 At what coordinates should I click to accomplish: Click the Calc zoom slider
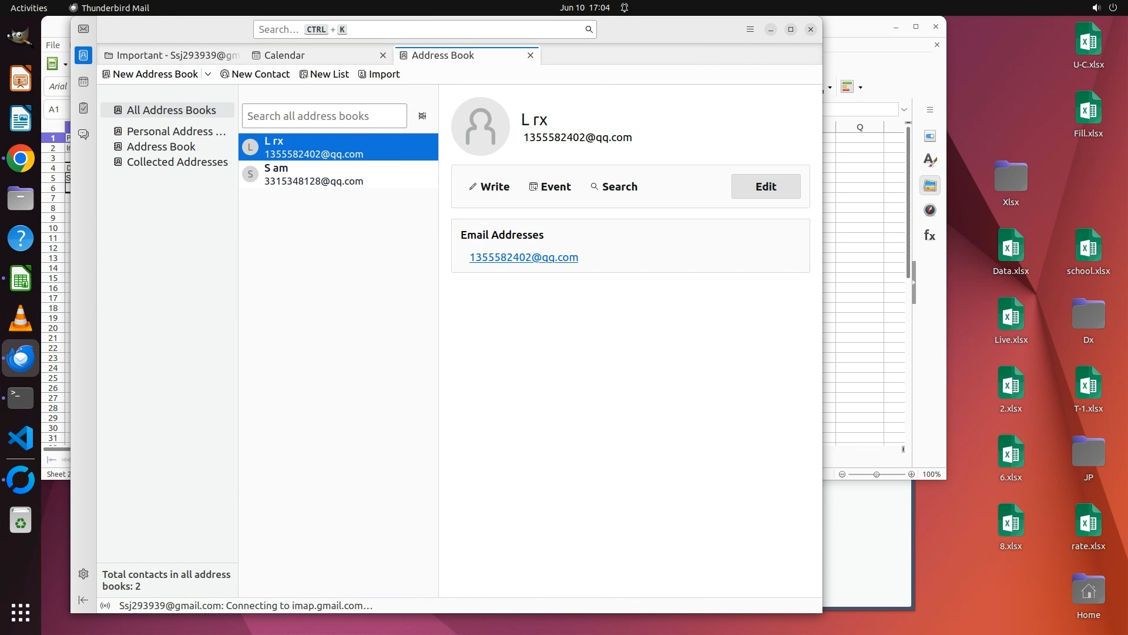(876, 474)
